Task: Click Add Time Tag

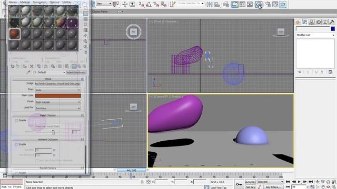Action: (219, 187)
